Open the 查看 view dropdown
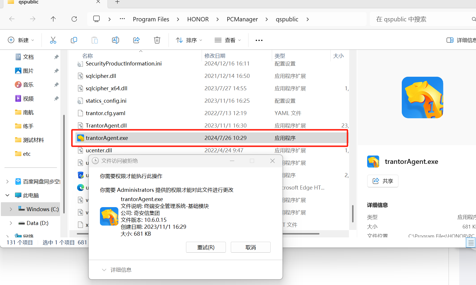This screenshot has width=476, height=285. [228, 40]
